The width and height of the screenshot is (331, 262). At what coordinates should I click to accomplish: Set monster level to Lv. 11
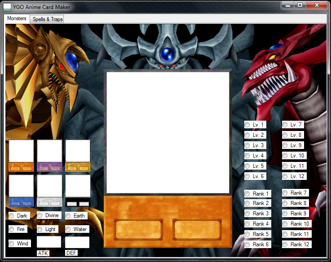[x=294, y=166]
